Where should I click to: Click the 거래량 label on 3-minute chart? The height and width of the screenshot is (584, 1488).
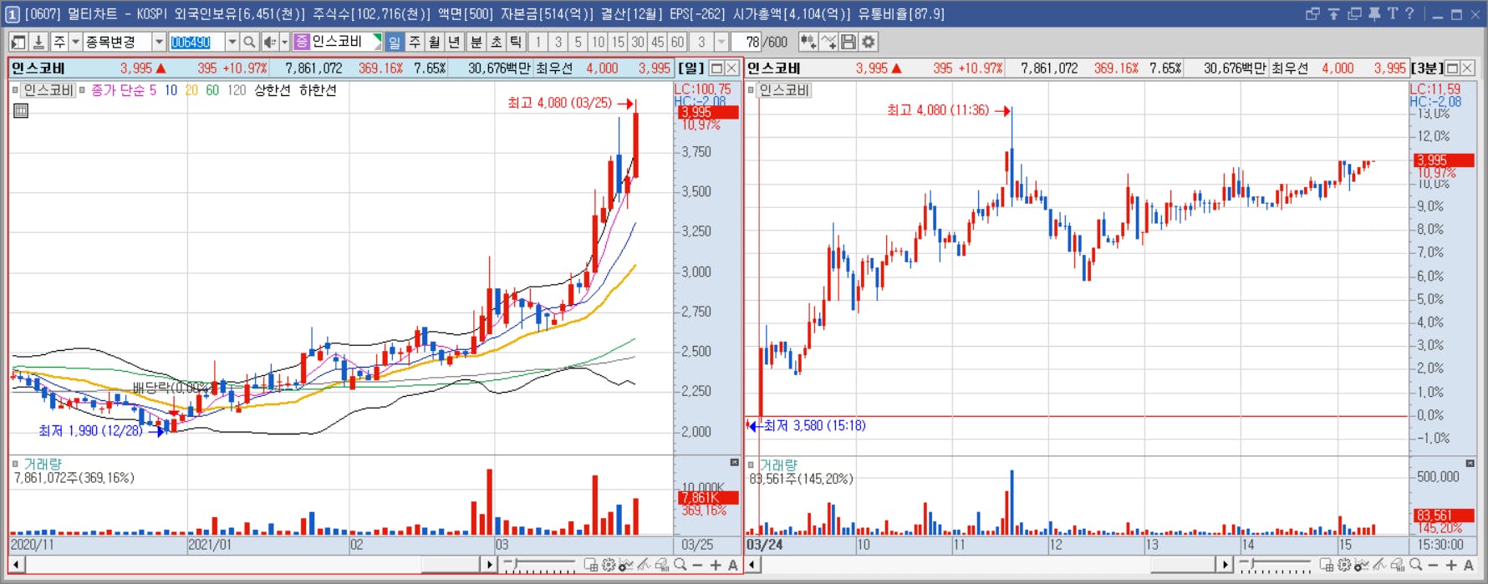(x=778, y=465)
